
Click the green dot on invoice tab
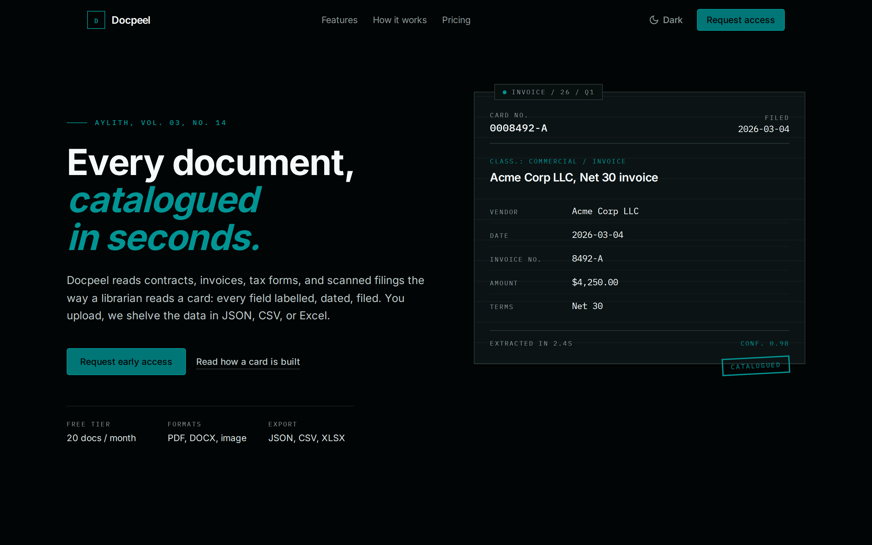505,92
